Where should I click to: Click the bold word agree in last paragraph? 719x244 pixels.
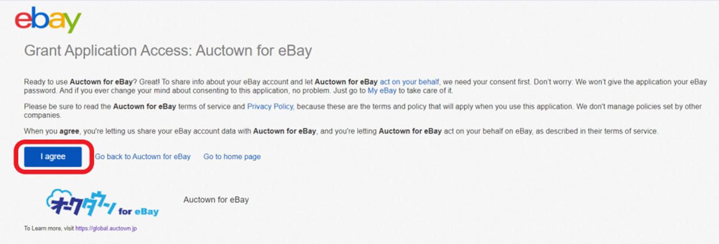[70, 131]
